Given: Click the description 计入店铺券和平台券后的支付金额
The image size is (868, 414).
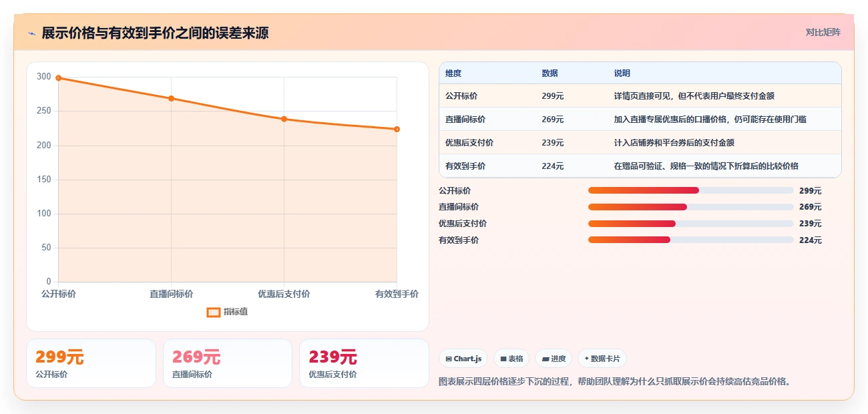Looking at the screenshot, I should click(x=674, y=143).
